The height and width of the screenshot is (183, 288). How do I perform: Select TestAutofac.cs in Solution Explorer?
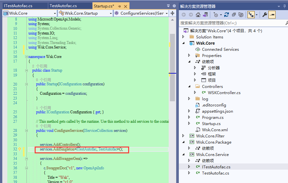point(215,173)
